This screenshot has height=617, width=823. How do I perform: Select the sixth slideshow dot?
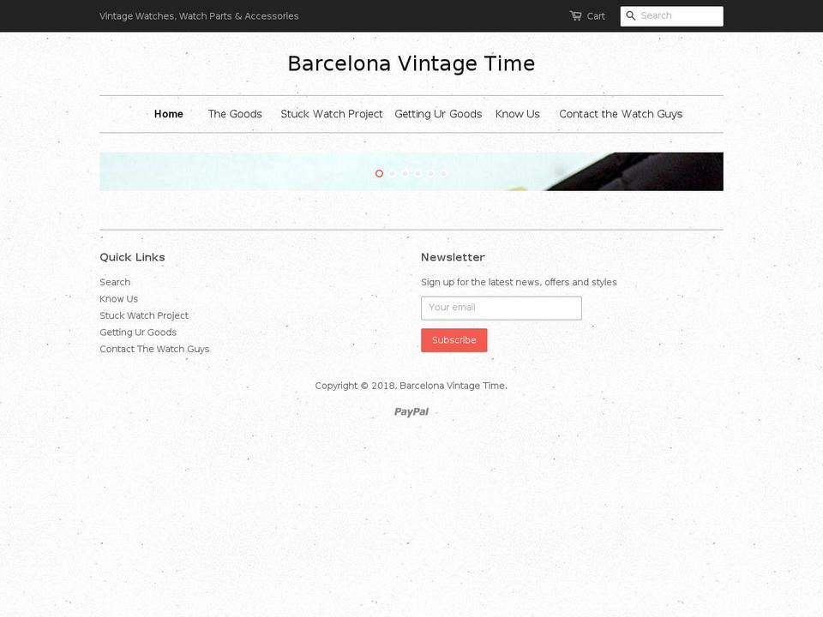click(x=443, y=173)
